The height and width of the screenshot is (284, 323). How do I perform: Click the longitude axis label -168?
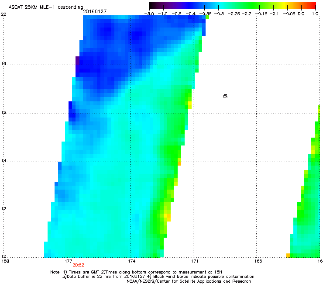tap(257, 261)
